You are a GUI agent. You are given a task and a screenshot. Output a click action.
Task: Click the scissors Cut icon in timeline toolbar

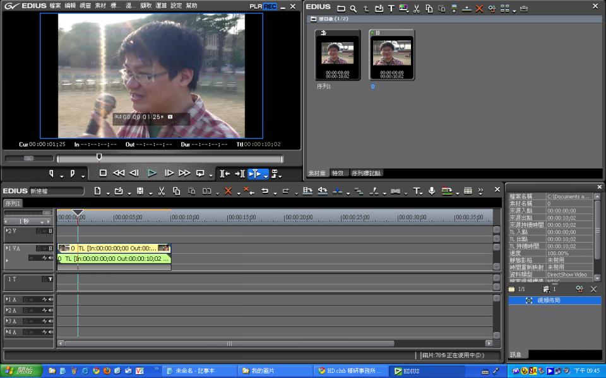coord(161,191)
